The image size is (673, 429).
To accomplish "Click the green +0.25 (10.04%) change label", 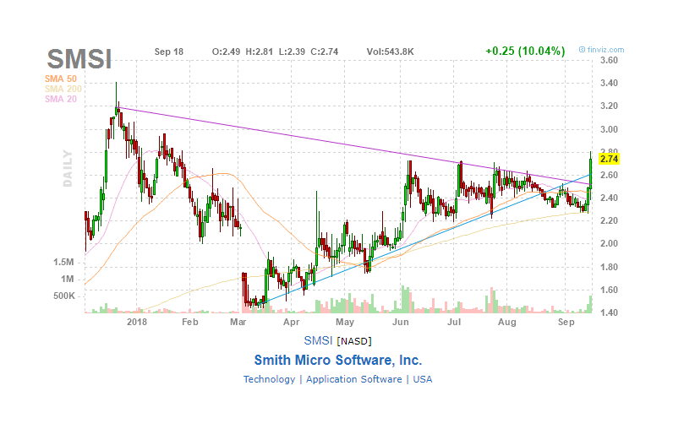I will (525, 51).
